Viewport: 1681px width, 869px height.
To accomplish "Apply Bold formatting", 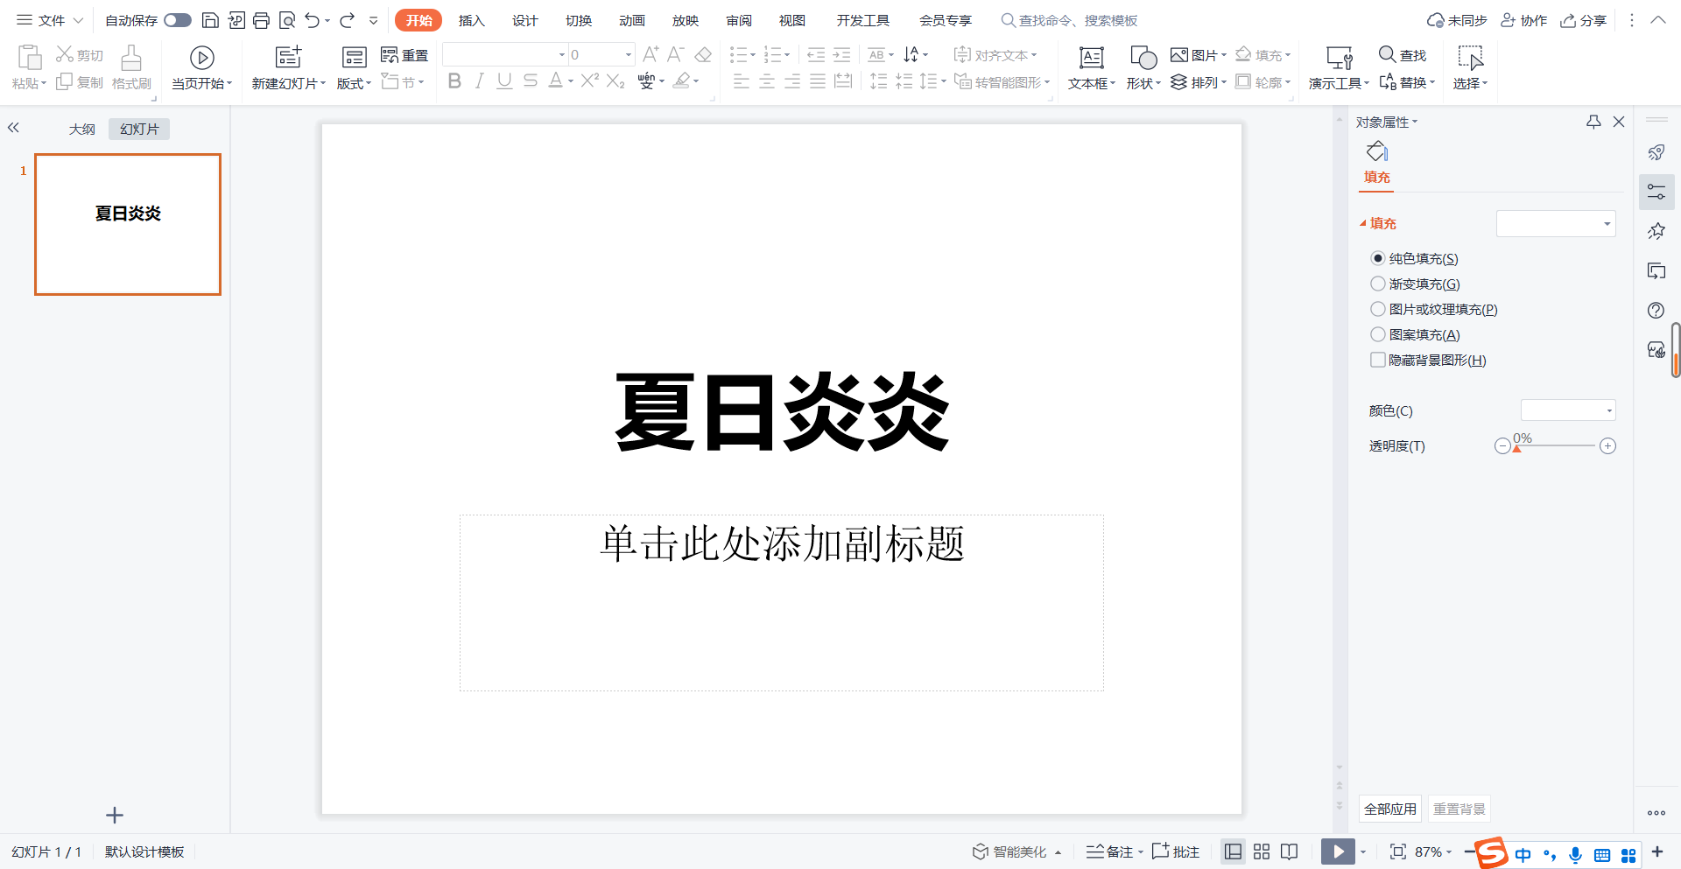I will tap(454, 81).
